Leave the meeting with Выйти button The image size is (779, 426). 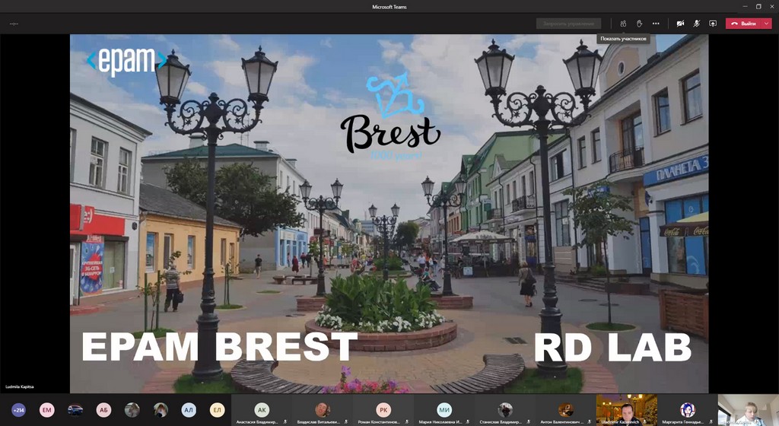coord(744,24)
